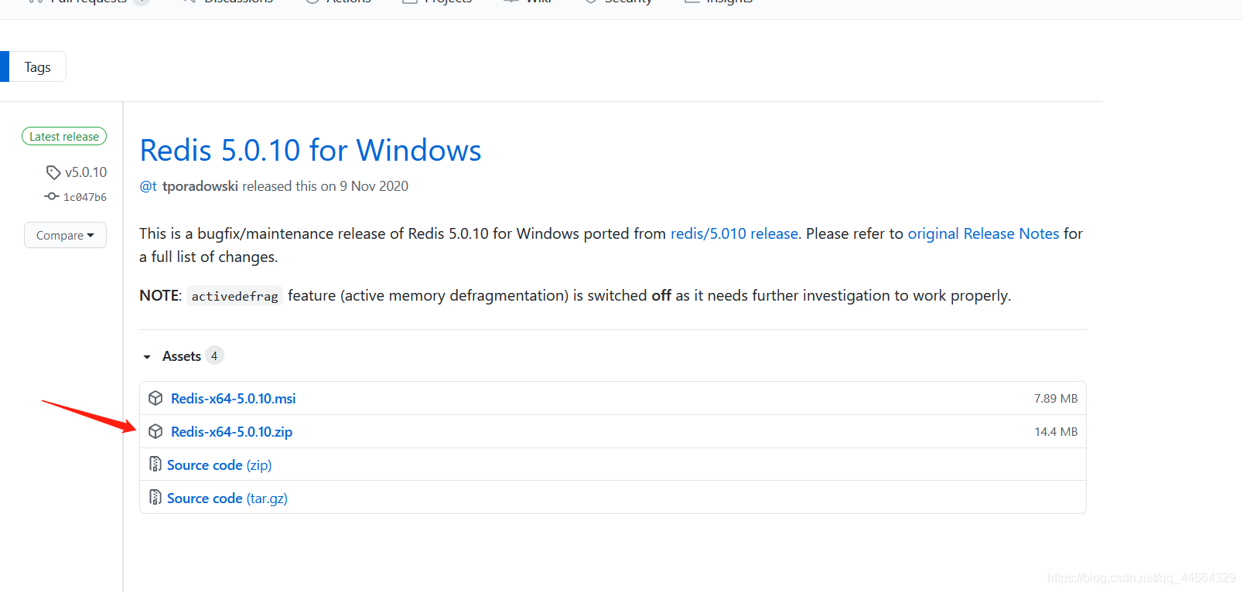Click the 7.89 MB file size
1243x592 pixels.
[x=1056, y=399]
